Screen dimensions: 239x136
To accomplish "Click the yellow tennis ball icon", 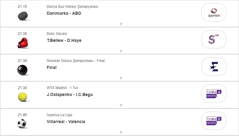I will [22, 97].
